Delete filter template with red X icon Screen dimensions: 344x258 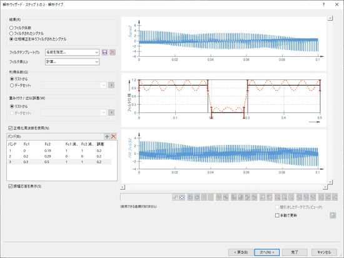click(x=113, y=52)
